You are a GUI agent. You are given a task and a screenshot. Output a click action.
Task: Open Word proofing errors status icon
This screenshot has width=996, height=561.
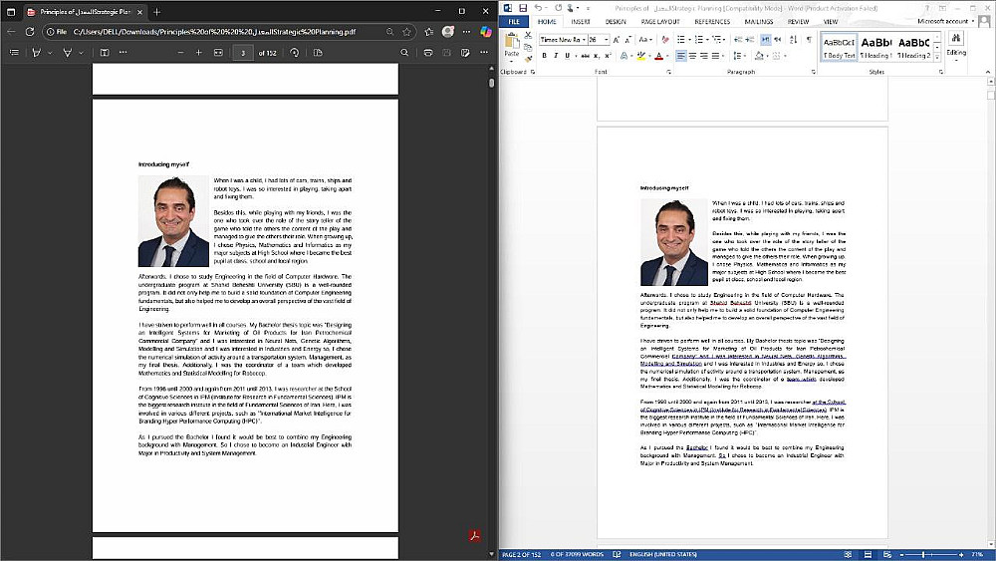617,555
